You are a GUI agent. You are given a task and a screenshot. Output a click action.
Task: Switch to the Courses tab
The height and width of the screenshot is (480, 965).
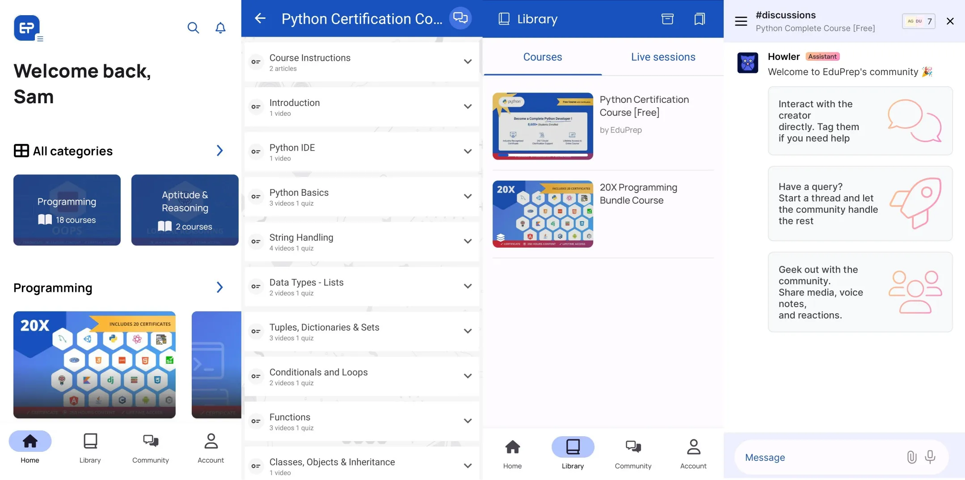coord(542,57)
